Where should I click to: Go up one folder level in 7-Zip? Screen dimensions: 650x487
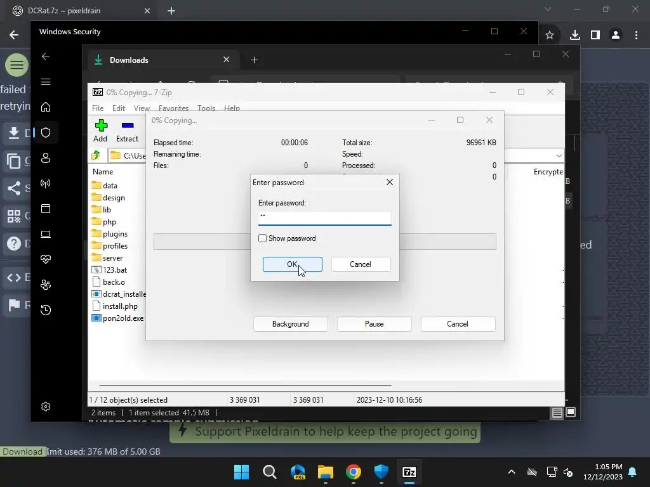(x=96, y=155)
